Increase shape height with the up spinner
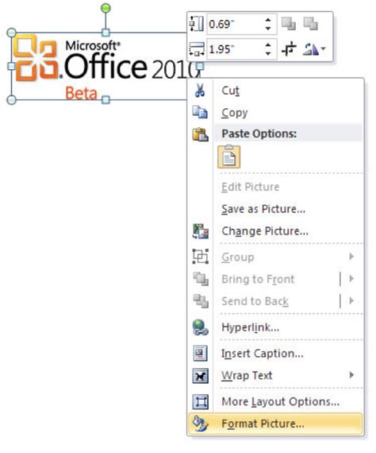The height and width of the screenshot is (453, 376). click(x=268, y=20)
